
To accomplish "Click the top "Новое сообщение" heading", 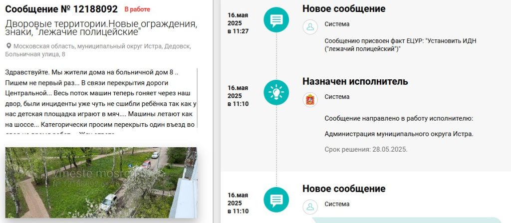I will point(344,8).
